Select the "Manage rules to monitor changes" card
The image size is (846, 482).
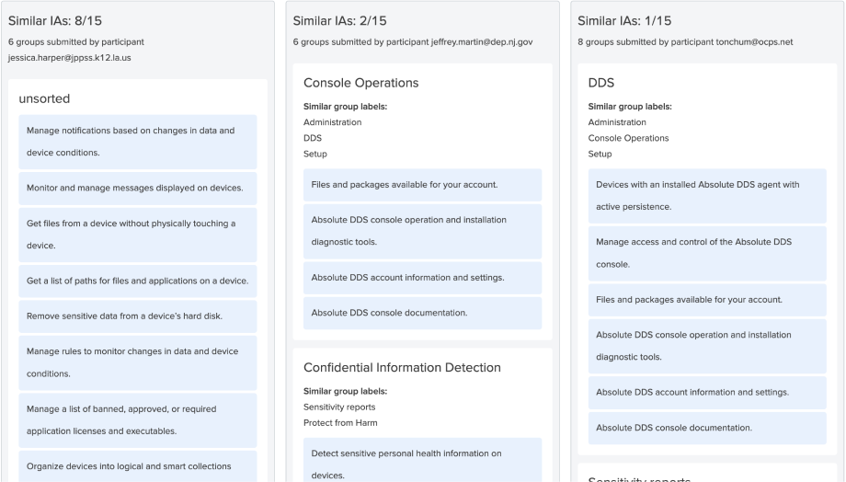pos(138,362)
